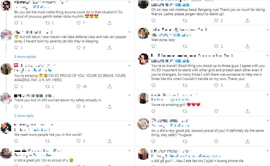Retweet the "You're amazing" hero reply
270x166 pixels.
coord(47,86)
